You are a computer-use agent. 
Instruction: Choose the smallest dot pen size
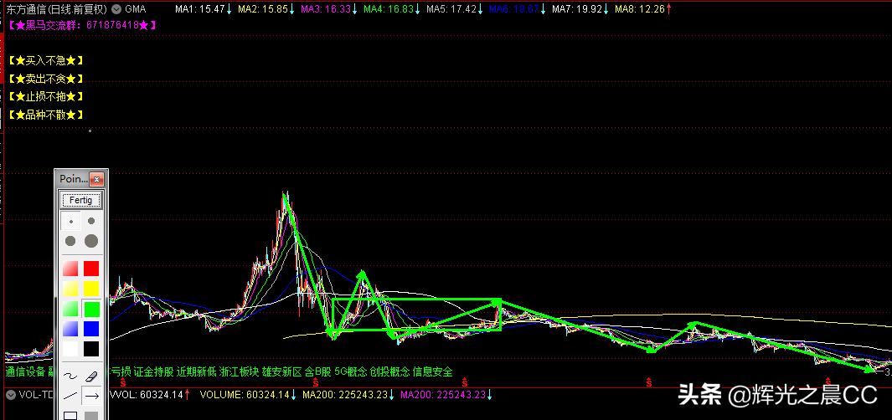(x=71, y=223)
